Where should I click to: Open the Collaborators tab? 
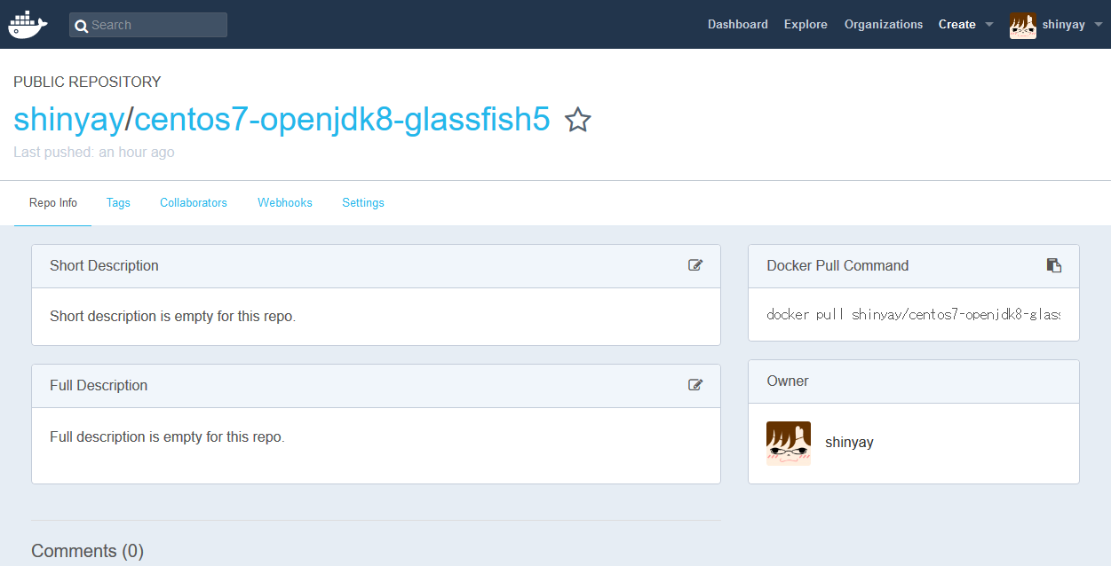(194, 203)
